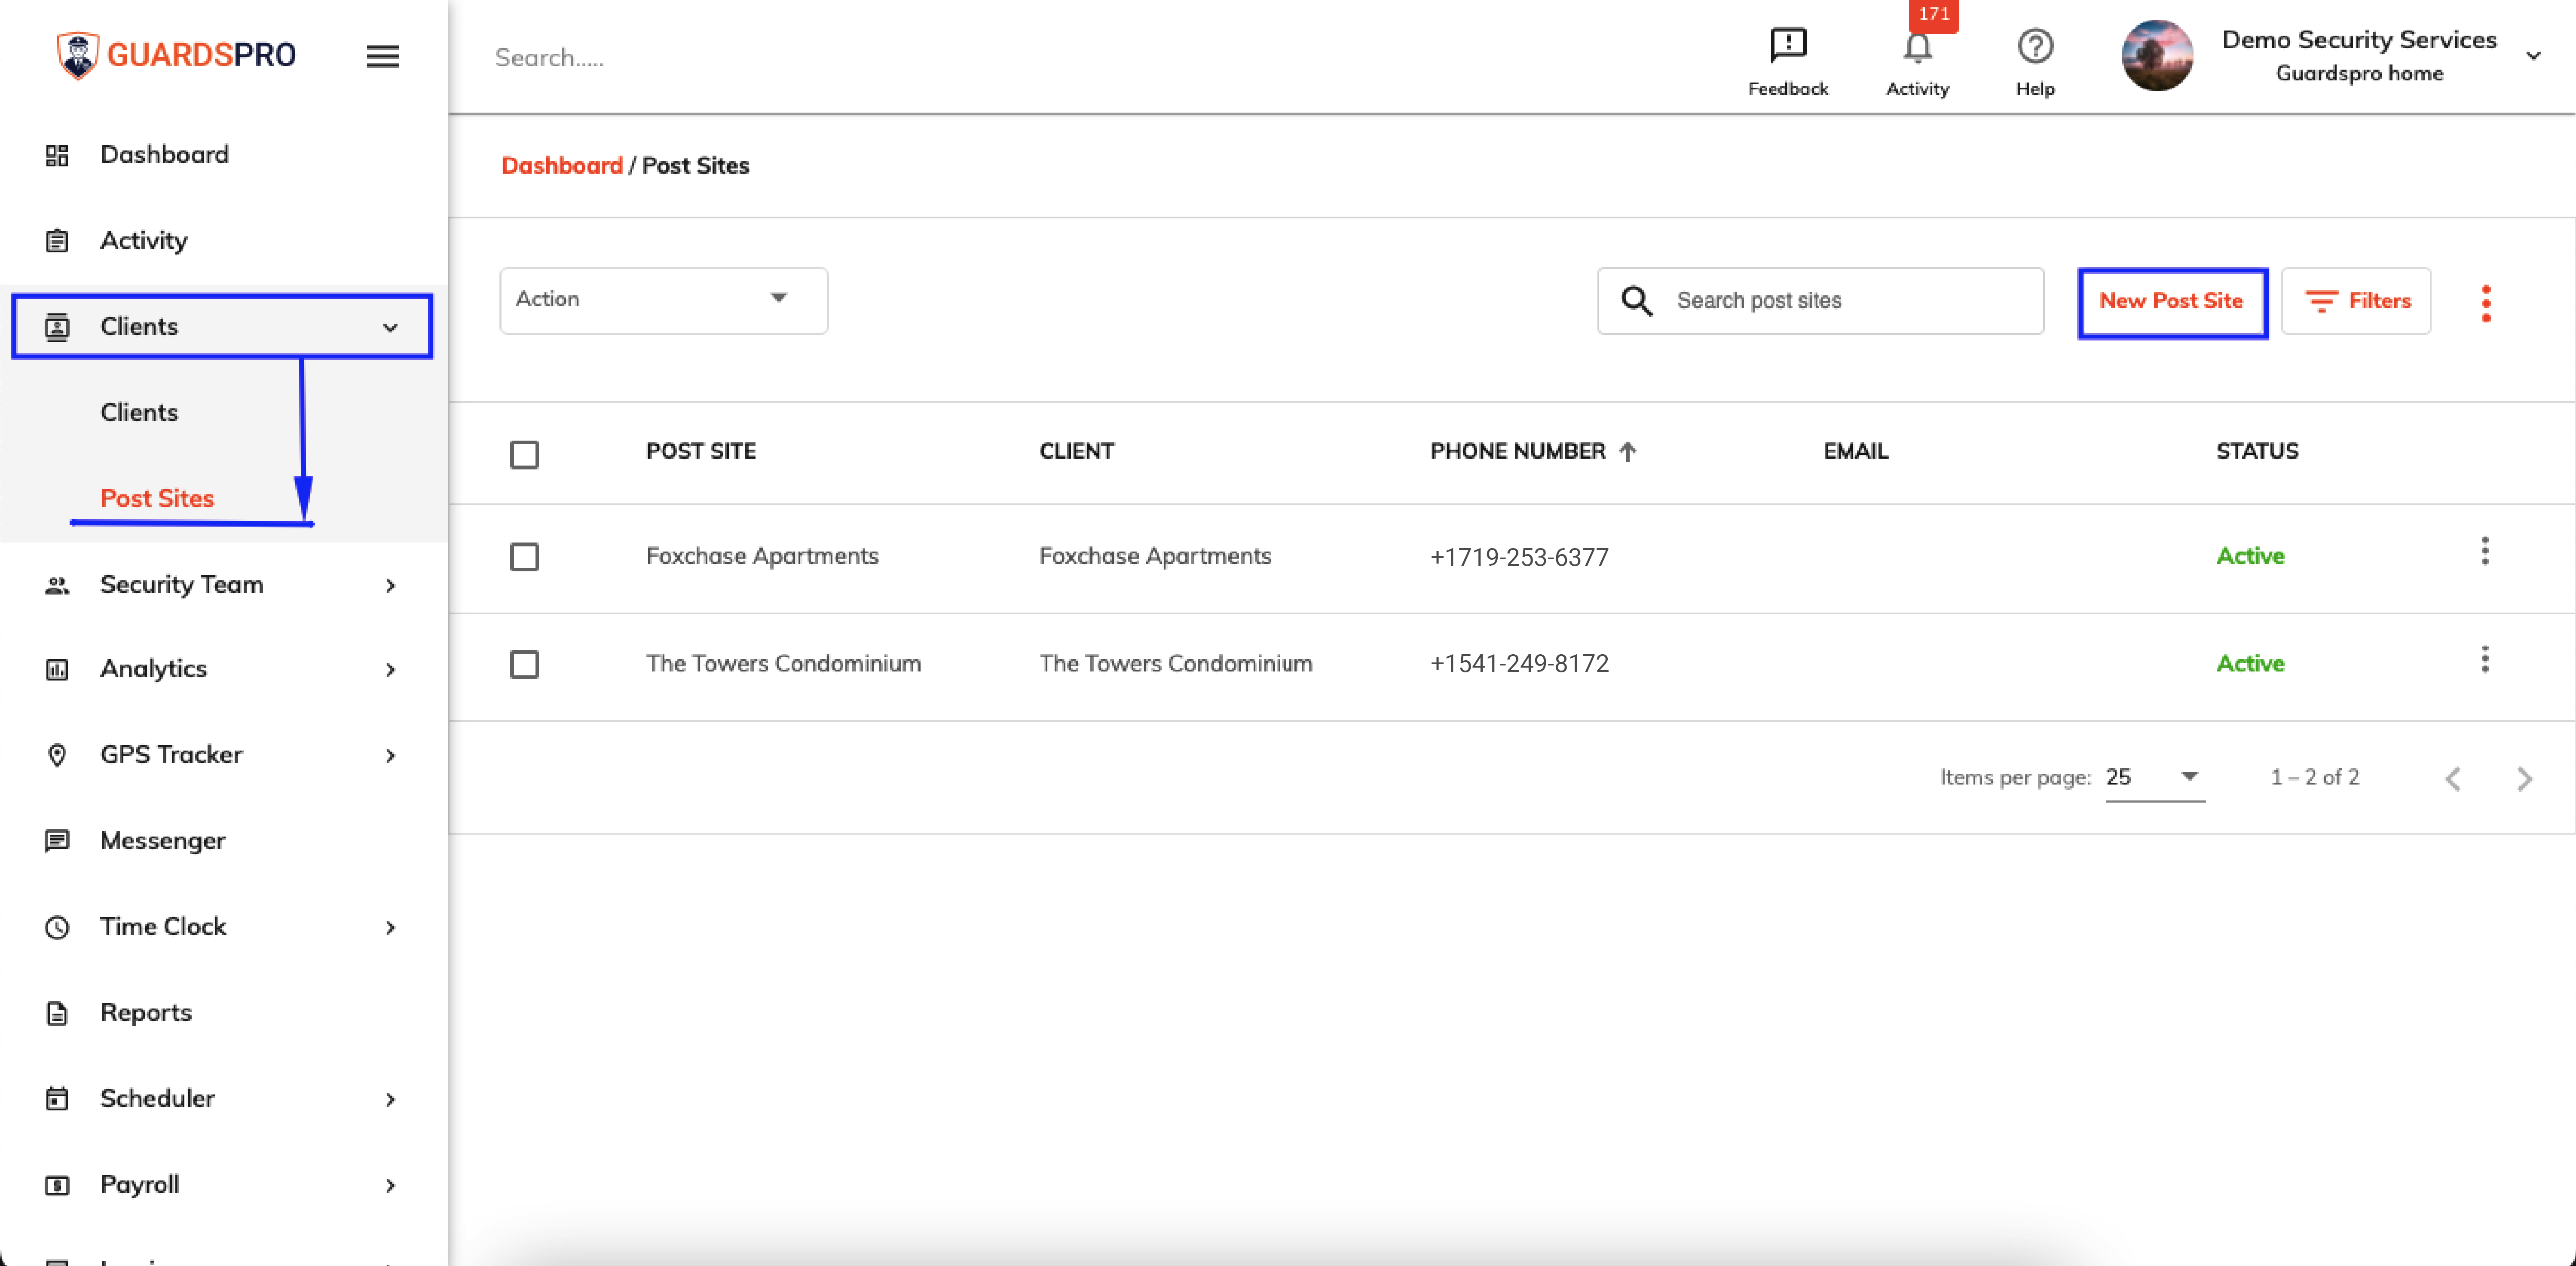Toggle the hamburger menu icon

383,56
